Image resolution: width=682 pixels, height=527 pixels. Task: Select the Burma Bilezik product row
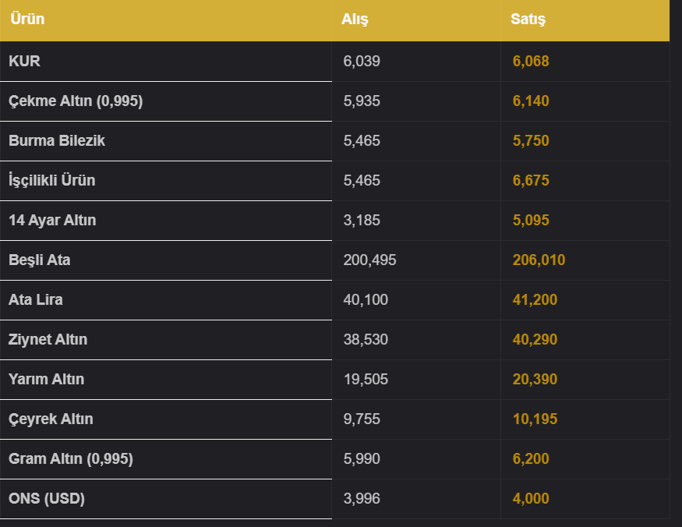(x=334, y=141)
